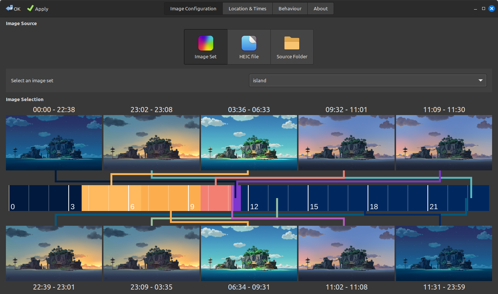The width and height of the screenshot is (498, 294).
Task: Click hour 3 marker on the timeline
Action: coord(72,207)
